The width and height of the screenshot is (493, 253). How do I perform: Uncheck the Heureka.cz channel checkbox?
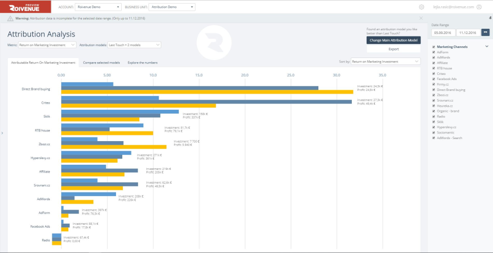click(434, 106)
